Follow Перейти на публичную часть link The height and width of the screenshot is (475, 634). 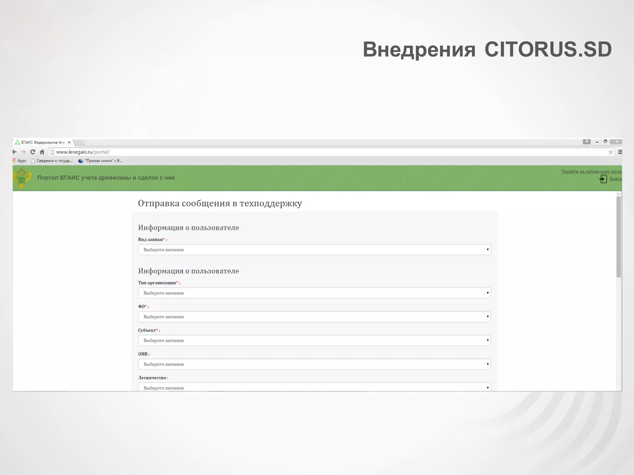591,171
